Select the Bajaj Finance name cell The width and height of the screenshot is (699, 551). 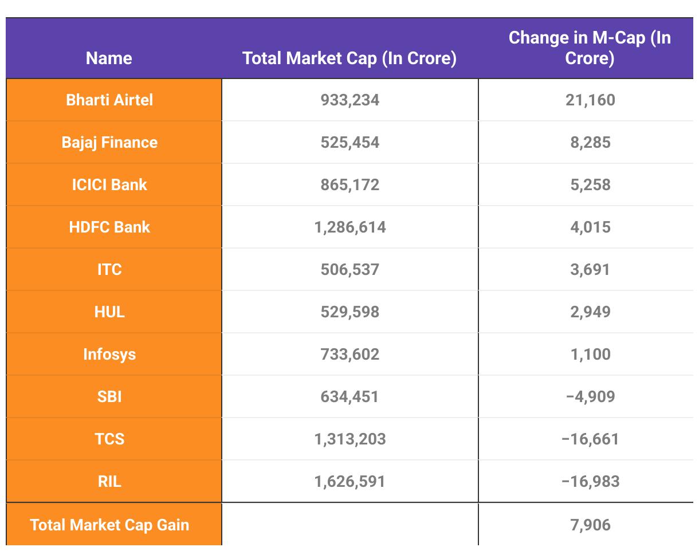coord(109,142)
